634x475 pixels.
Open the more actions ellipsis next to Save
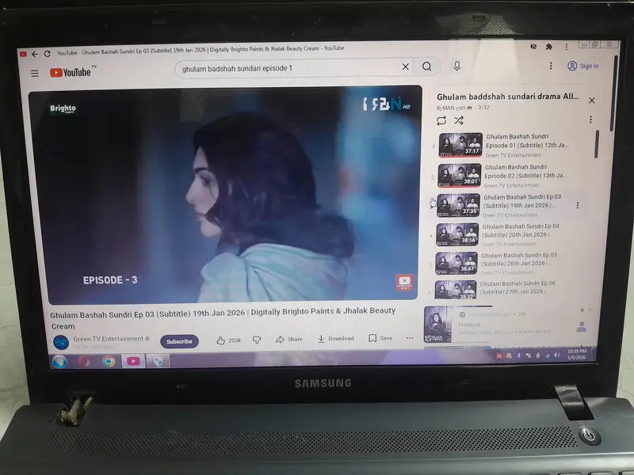[410, 338]
